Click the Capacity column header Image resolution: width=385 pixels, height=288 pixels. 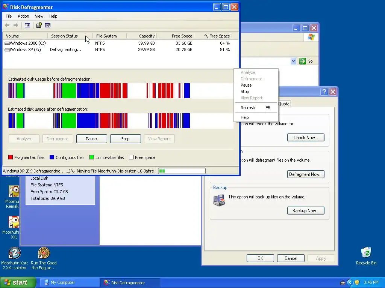pyautogui.click(x=142, y=36)
